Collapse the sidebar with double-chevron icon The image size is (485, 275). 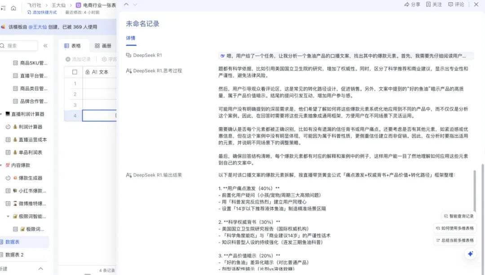(x=45, y=46)
